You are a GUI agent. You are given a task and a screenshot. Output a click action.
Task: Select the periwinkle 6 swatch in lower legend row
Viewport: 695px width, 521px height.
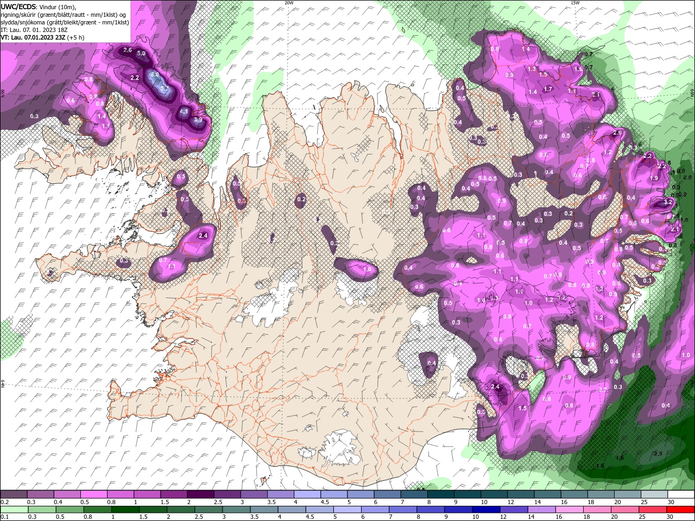click(x=375, y=510)
